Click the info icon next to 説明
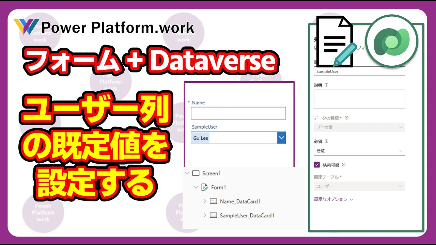The height and width of the screenshot is (245, 436). [326, 85]
